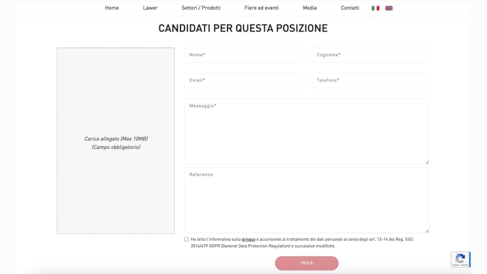The height and width of the screenshot is (274, 487).
Task: Click the reCAPTCHA badge icon
Action: tap(460, 259)
